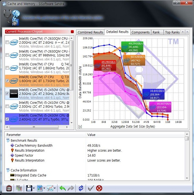Click the Samsung logo of i5-2450M entry
This screenshot has width=194, height=195.
(14, 94)
